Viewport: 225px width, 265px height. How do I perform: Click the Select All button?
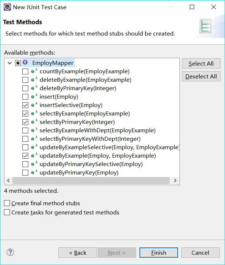coord(201,63)
